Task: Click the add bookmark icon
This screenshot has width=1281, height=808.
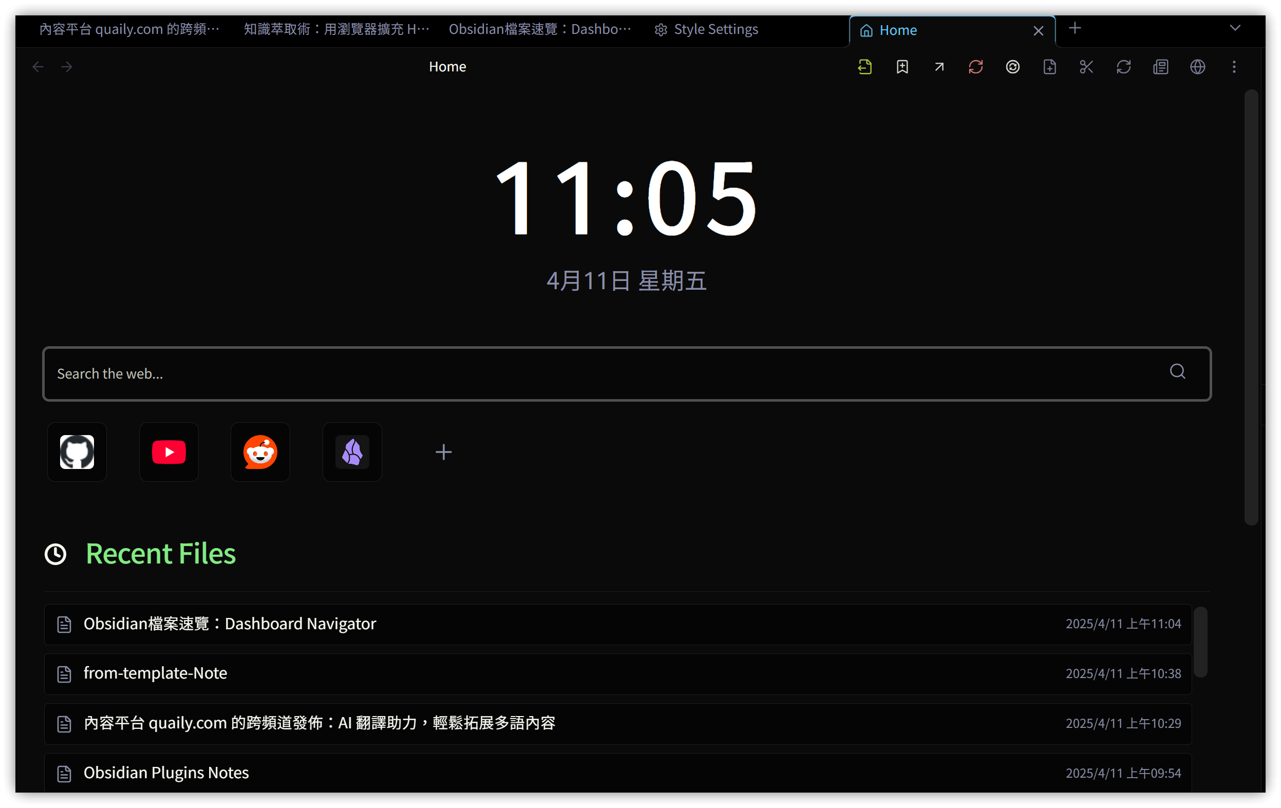Action: pyautogui.click(x=902, y=67)
